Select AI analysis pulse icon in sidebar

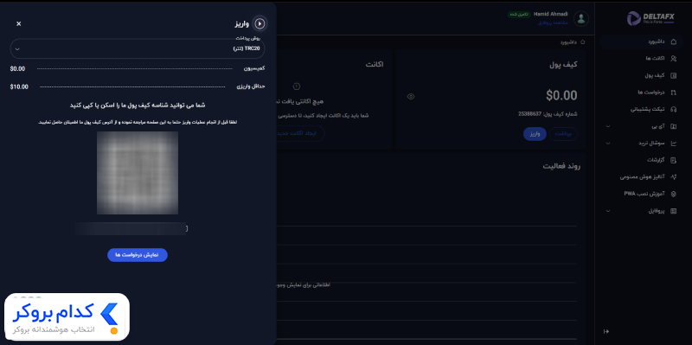[x=673, y=177]
